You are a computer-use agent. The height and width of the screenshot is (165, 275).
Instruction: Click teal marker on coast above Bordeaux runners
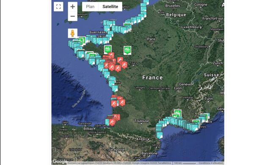[115, 88]
